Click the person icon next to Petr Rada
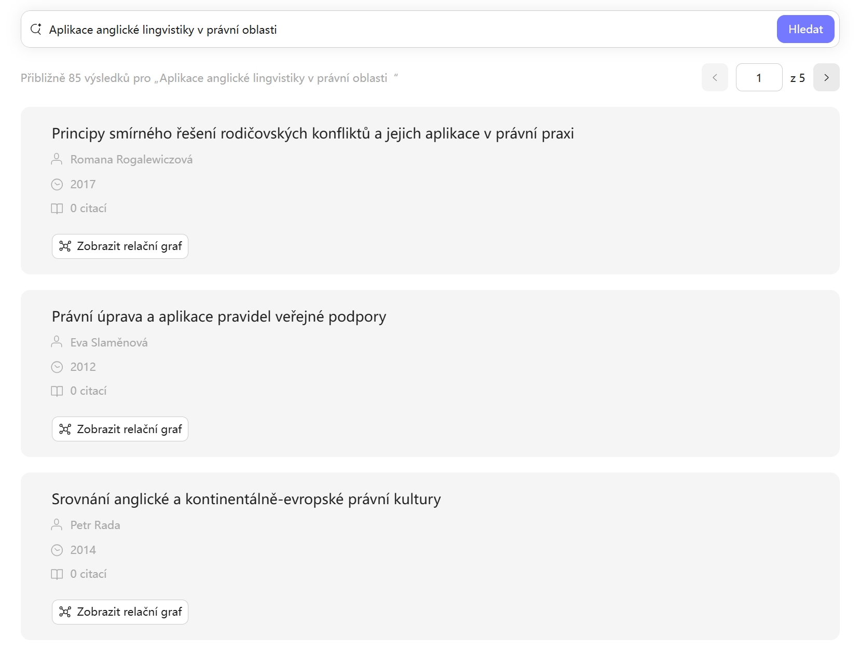 [x=57, y=525]
